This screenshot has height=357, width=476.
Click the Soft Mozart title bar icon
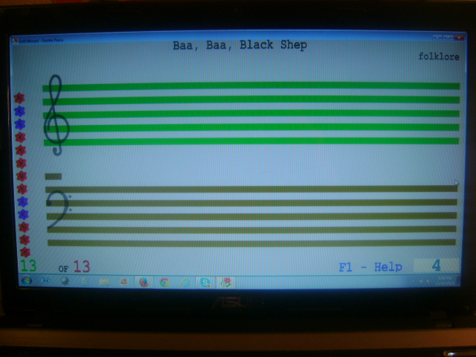coord(15,41)
